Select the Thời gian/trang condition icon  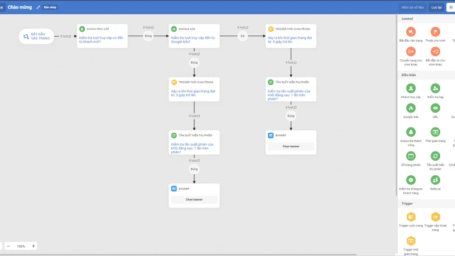coord(435,132)
